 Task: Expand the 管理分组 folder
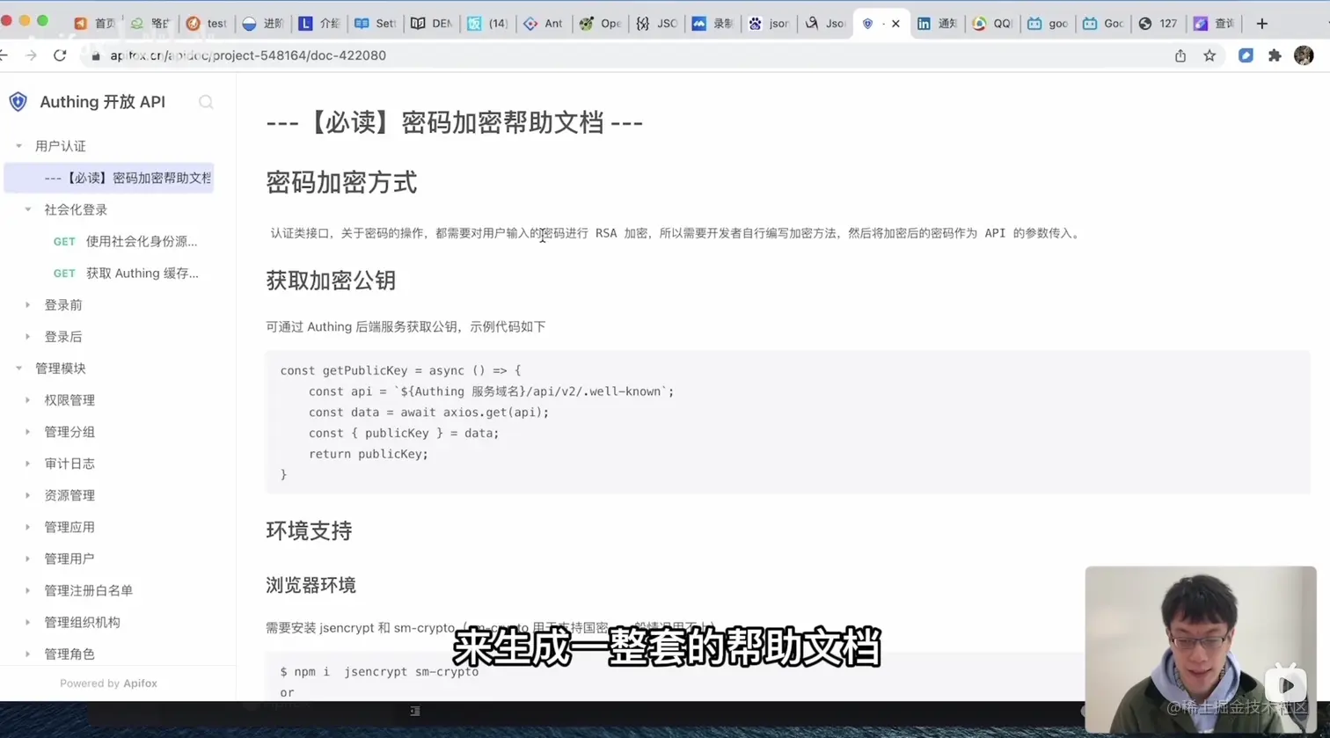(28, 432)
